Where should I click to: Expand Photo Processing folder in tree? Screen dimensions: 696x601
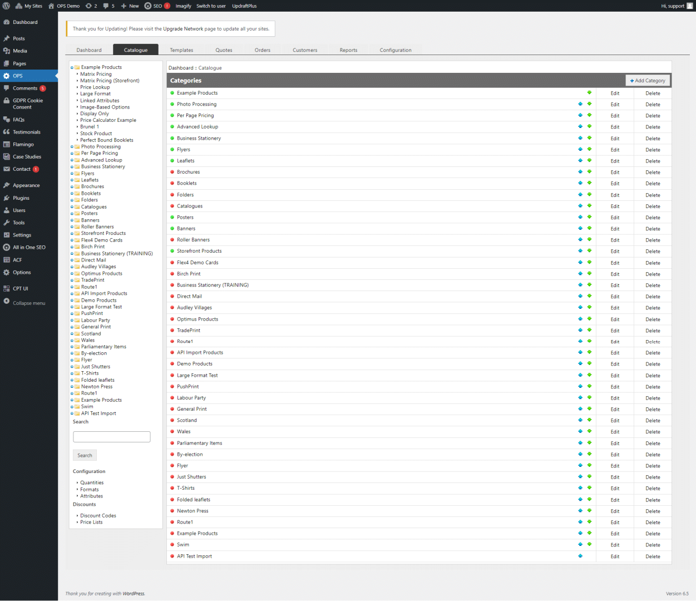[72, 147]
